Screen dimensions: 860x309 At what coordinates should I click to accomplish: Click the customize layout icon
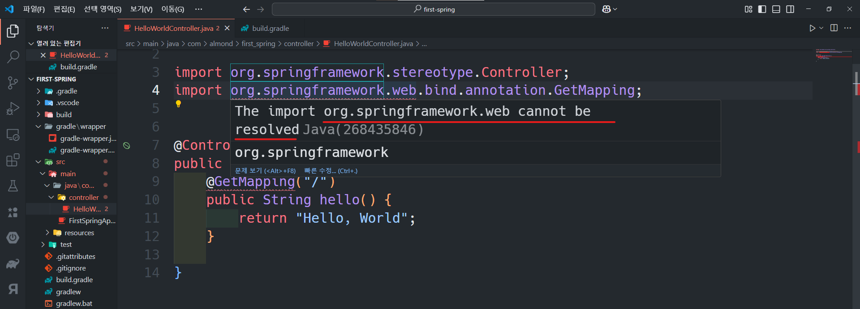pyautogui.click(x=748, y=9)
